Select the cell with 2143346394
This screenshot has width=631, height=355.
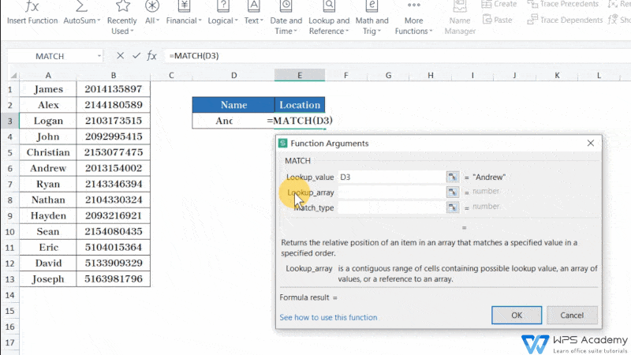114,184
